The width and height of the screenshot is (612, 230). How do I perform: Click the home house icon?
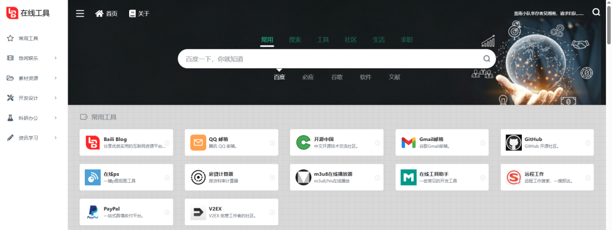(99, 14)
